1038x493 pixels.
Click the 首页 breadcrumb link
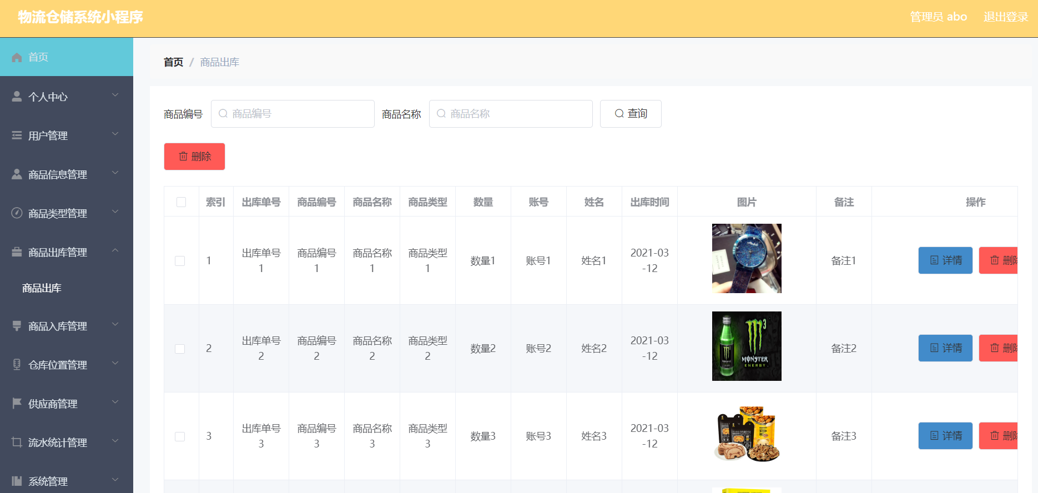173,62
